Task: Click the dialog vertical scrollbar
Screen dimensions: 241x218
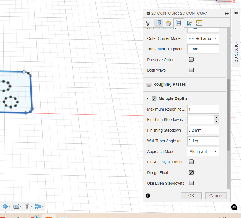Action: pos(229,115)
